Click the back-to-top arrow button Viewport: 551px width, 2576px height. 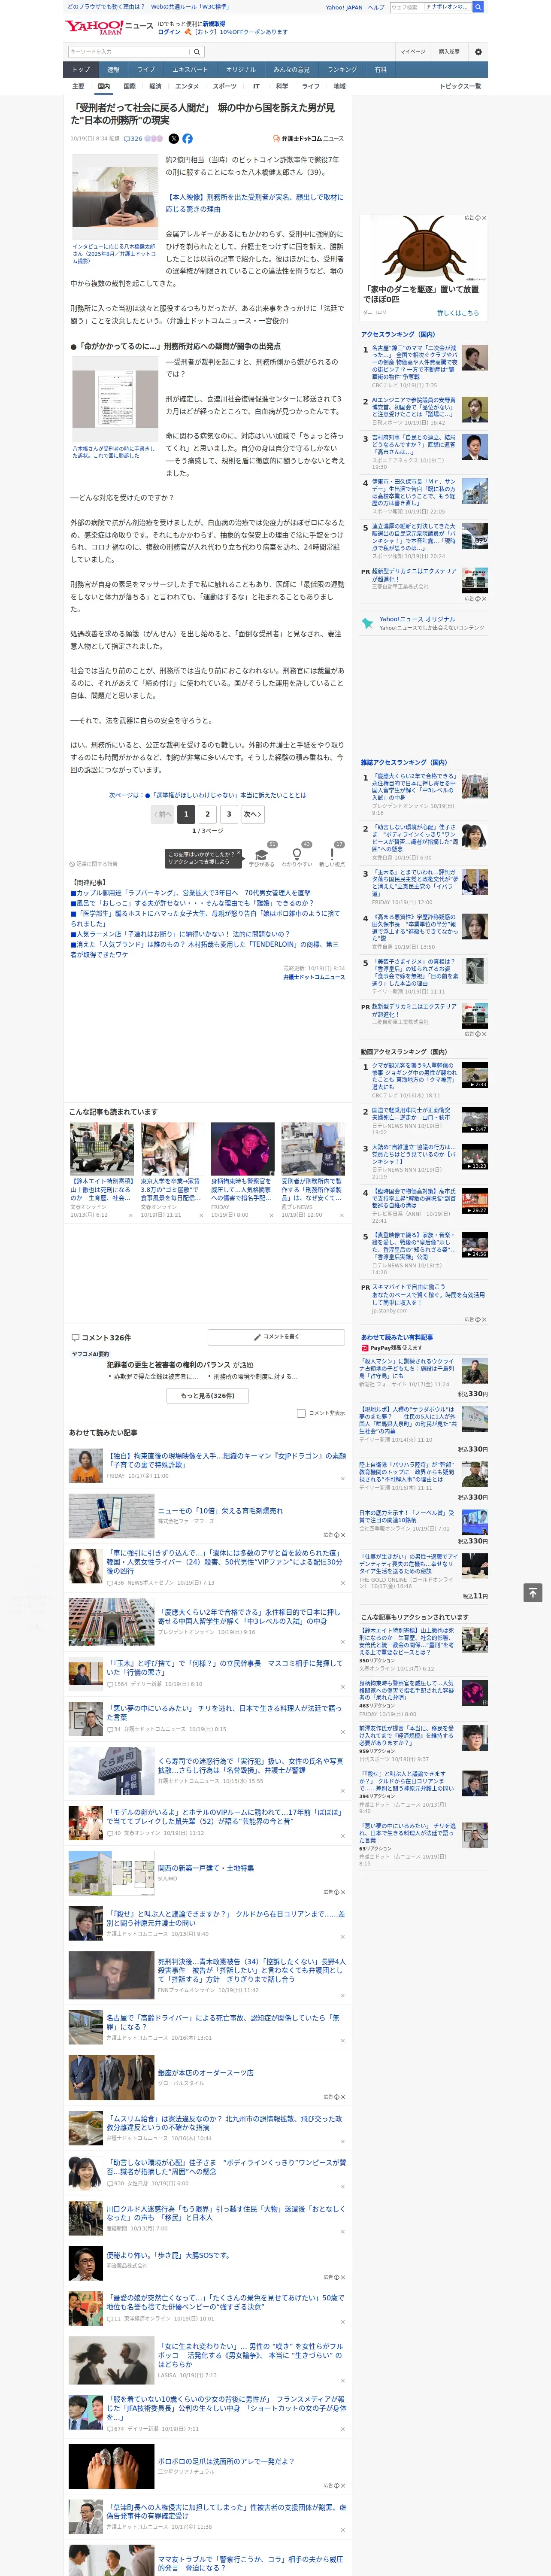533,1593
